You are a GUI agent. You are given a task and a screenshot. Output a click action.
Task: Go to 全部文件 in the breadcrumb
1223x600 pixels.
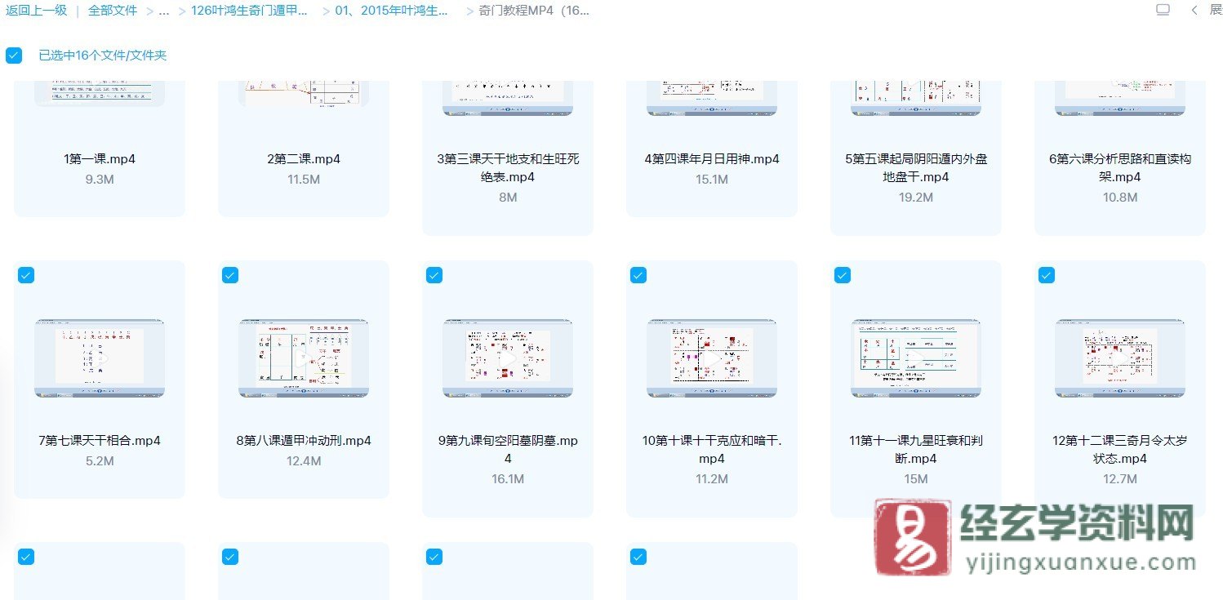tap(113, 11)
